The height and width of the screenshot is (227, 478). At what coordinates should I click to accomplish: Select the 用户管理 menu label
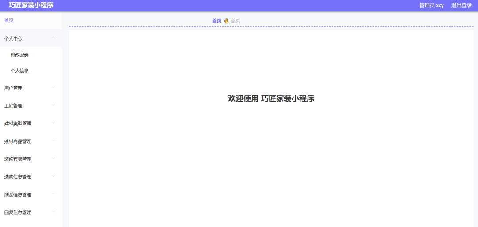point(13,88)
